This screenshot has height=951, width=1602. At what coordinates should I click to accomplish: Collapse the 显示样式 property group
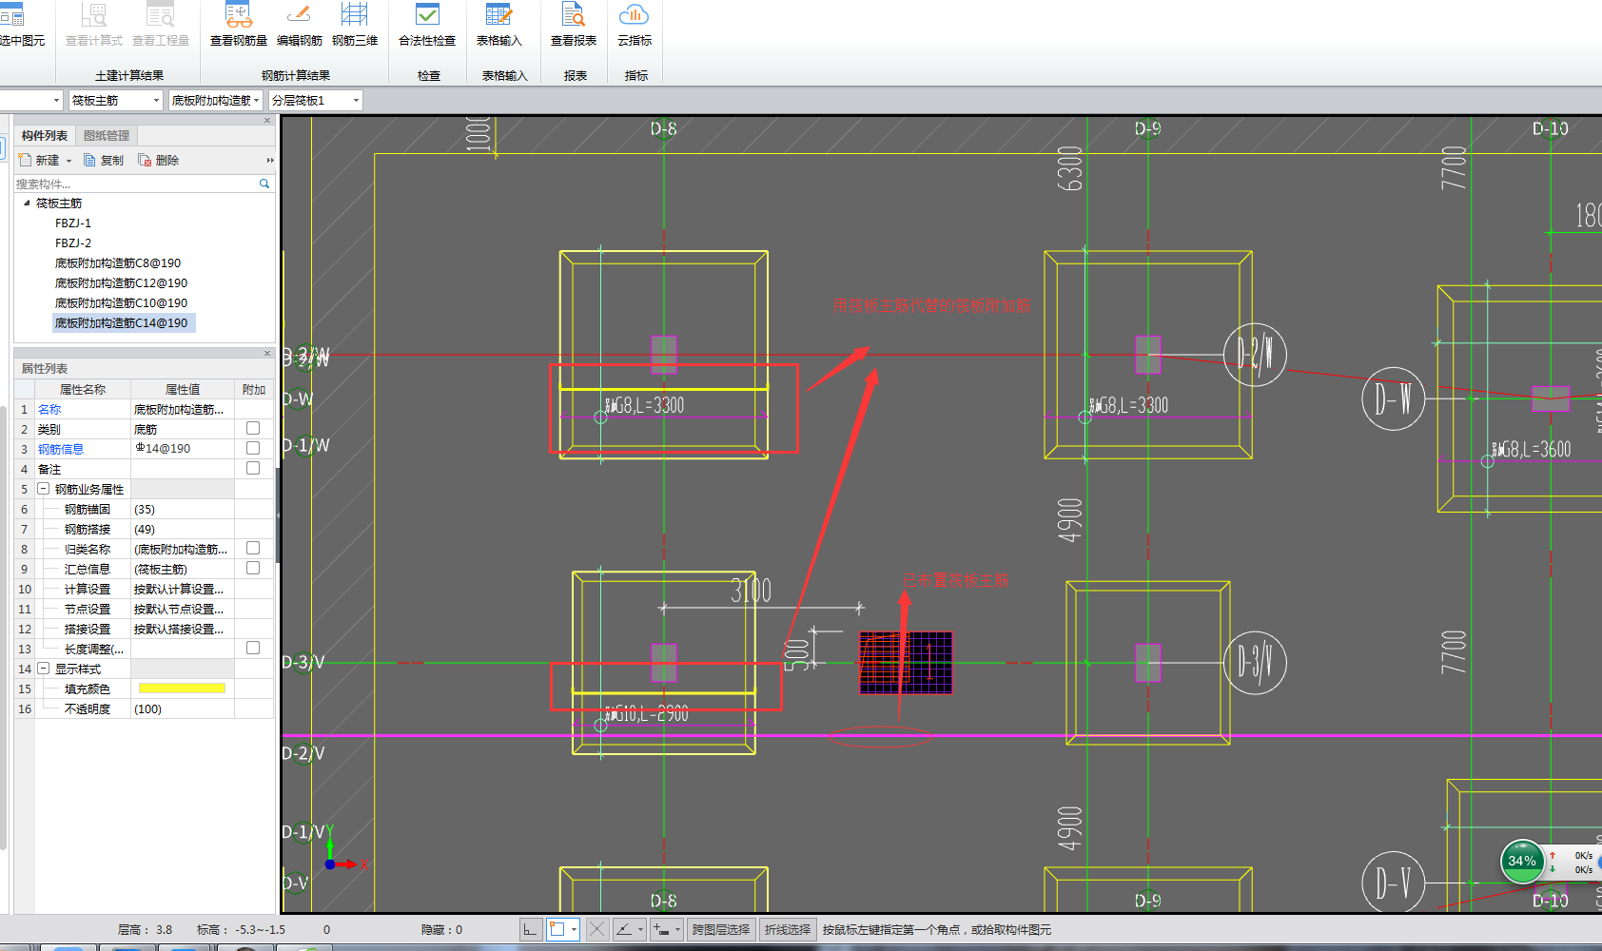tap(43, 668)
